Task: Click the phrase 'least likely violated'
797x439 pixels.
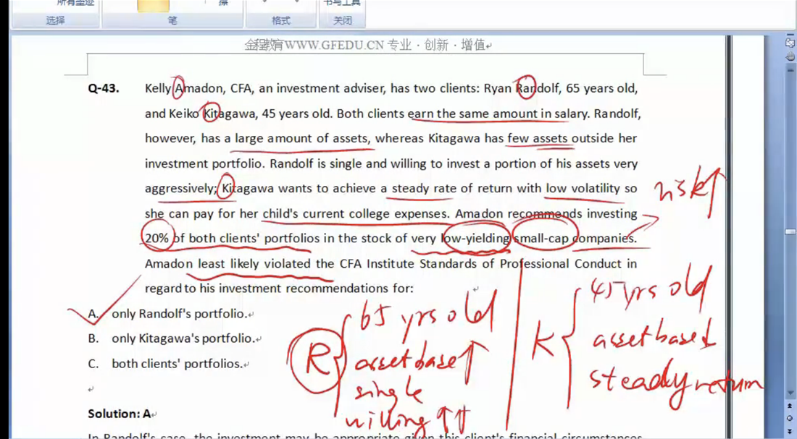Action: (x=254, y=264)
